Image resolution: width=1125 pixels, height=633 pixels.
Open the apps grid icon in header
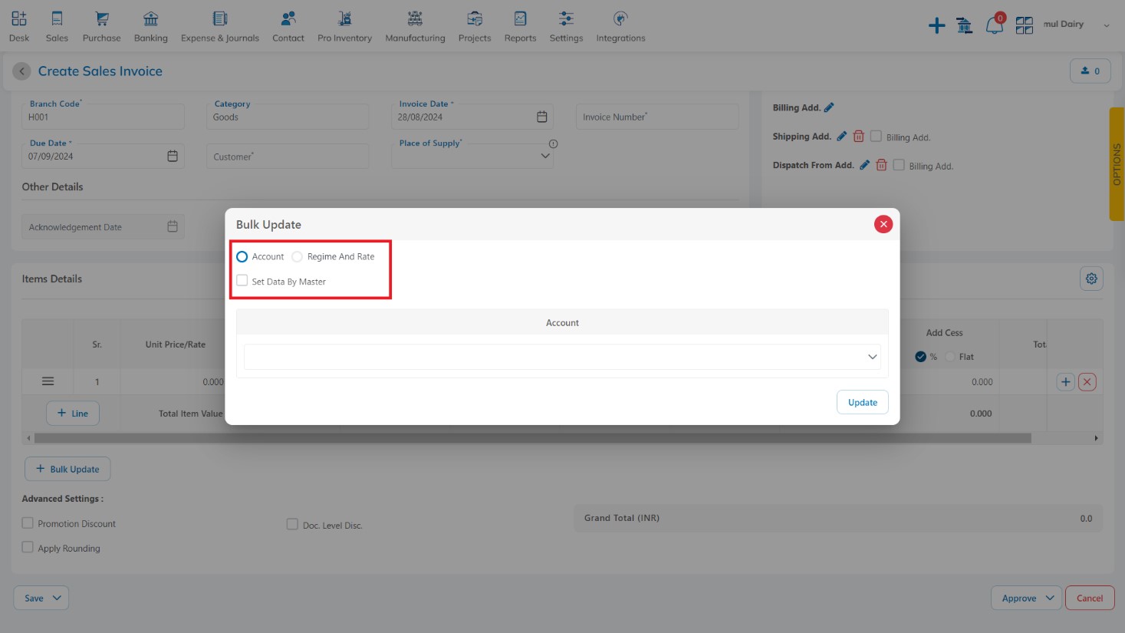1025,26
